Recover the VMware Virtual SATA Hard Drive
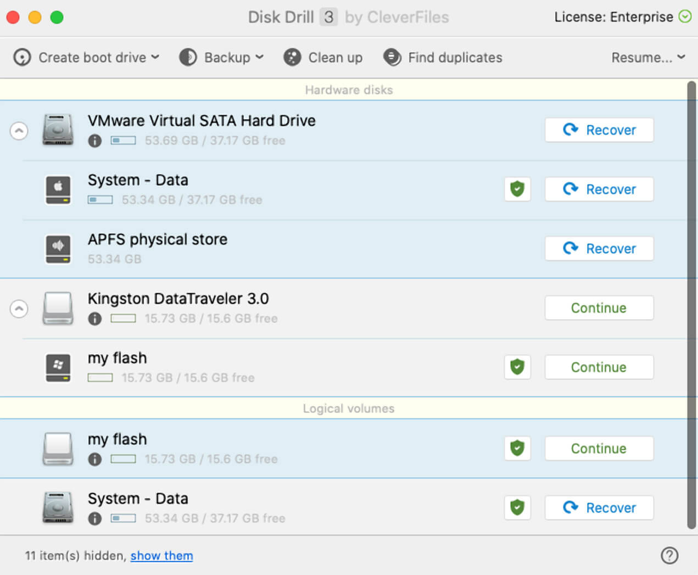698x575 pixels. (599, 130)
